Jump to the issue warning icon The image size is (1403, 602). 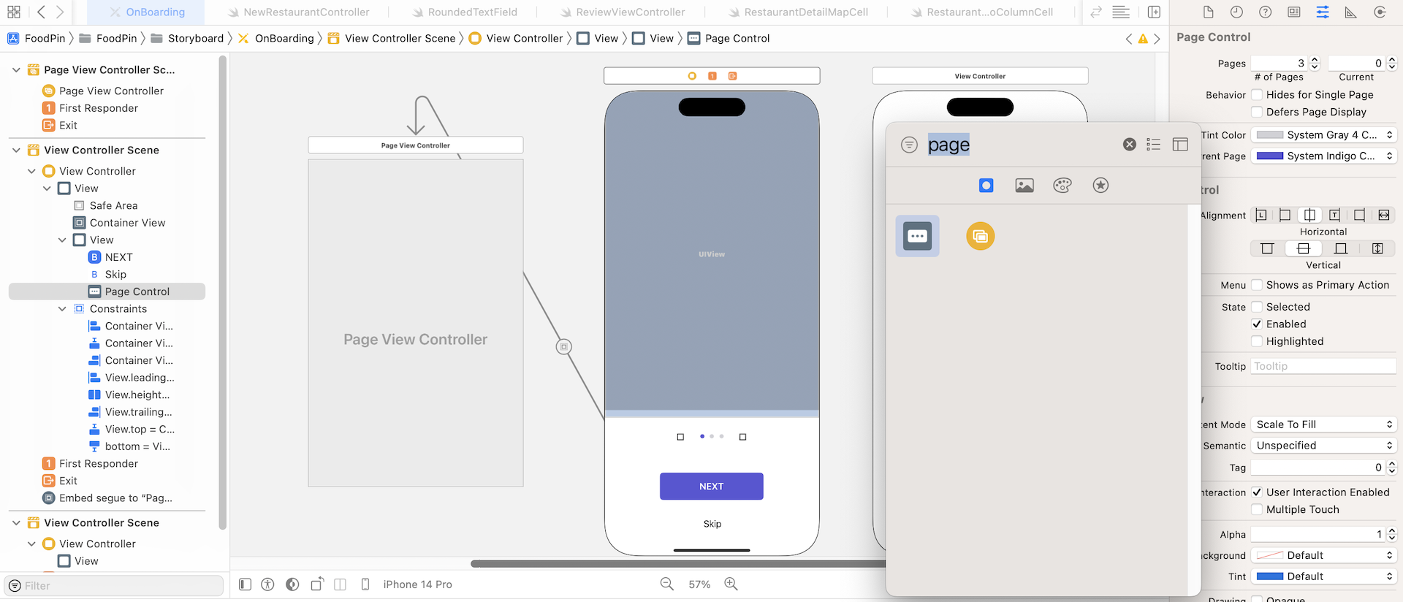pyautogui.click(x=1142, y=39)
